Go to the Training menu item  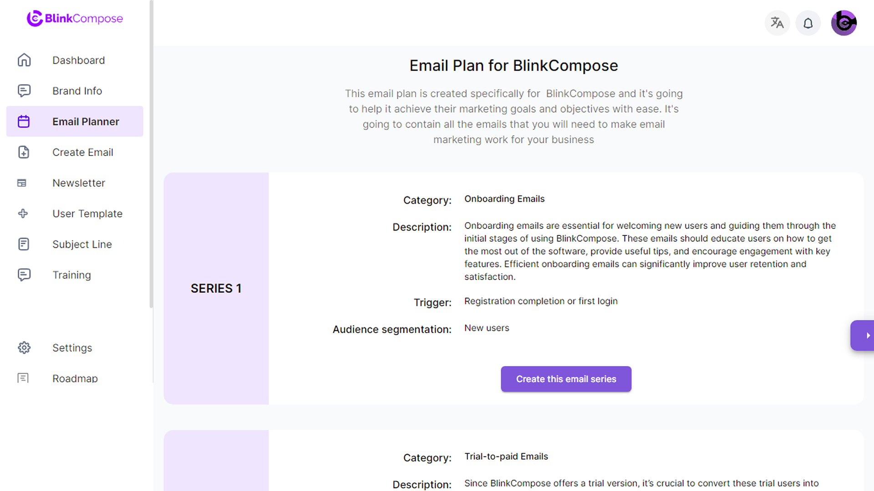tap(71, 275)
